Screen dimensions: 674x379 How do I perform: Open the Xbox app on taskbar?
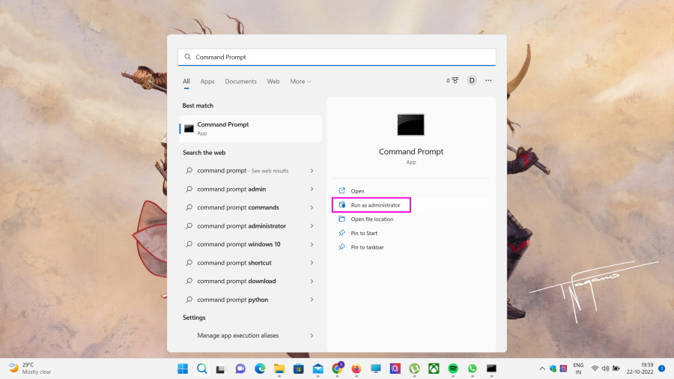(x=434, y=369)
